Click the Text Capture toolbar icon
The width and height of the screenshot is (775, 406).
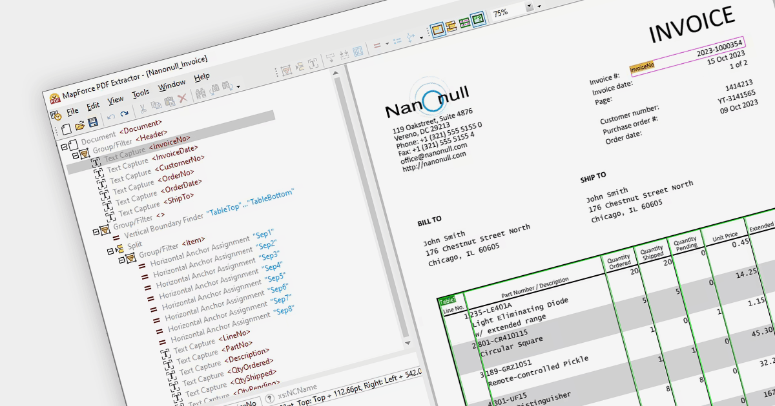pos(313,63)
